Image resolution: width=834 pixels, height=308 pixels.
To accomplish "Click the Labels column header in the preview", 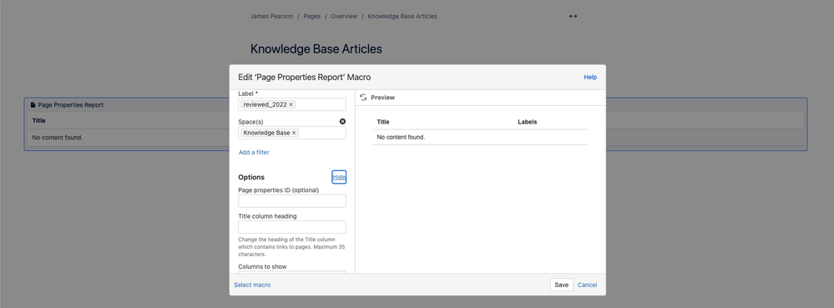I will coord(527,122).
